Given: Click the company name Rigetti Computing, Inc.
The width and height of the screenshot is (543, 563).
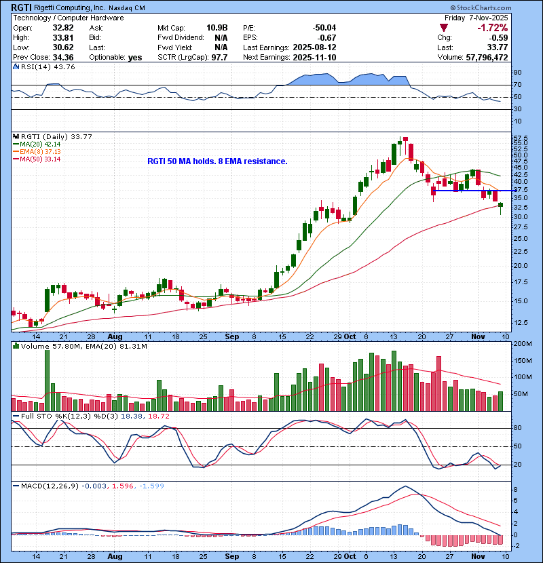Looking at the screenshot, I should click(x=70, y=8).
